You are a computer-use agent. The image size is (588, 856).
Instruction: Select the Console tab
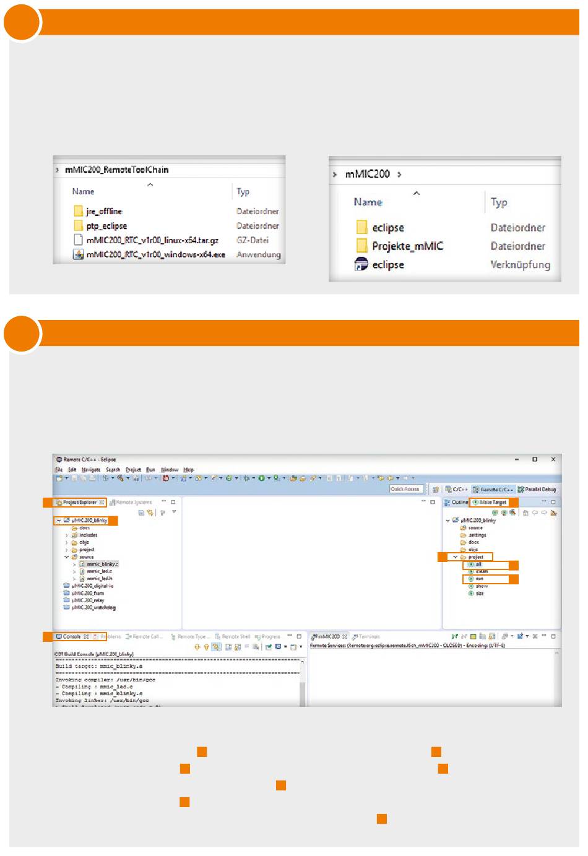pos(72,636)
